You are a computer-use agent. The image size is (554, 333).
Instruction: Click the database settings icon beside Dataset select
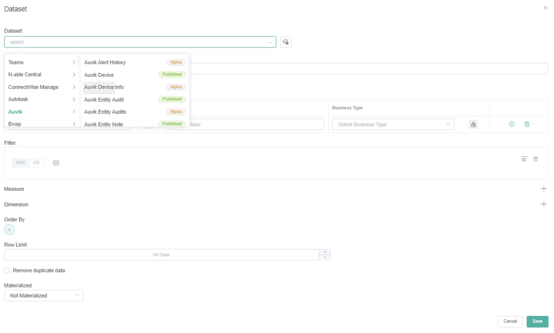286,42
